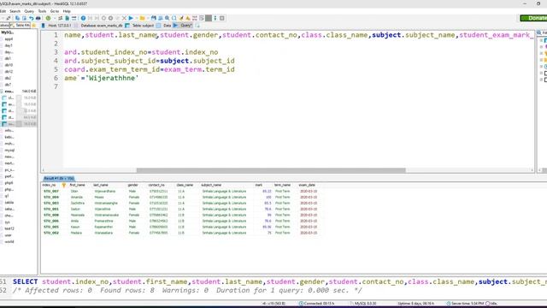Click the blue help icon in the toolbar
Image resolution: width=547 pixels, height=308 pixels.
pyautogui.click(x=83, y=18)
